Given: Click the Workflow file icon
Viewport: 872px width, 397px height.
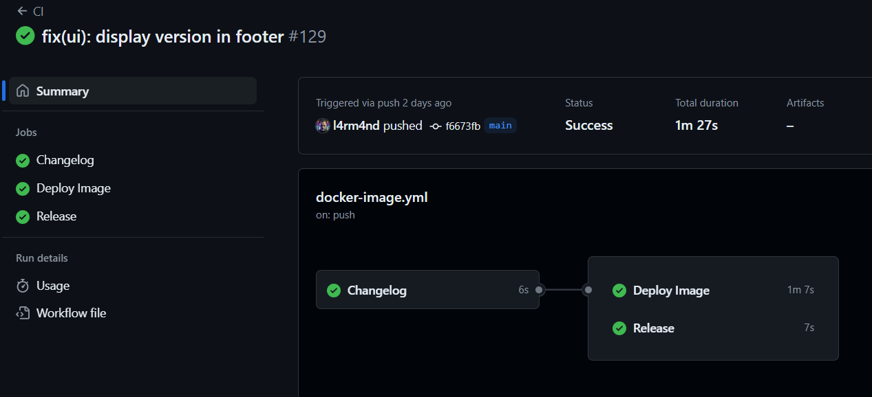Looking at the screenshot, I should pos(22,313).
